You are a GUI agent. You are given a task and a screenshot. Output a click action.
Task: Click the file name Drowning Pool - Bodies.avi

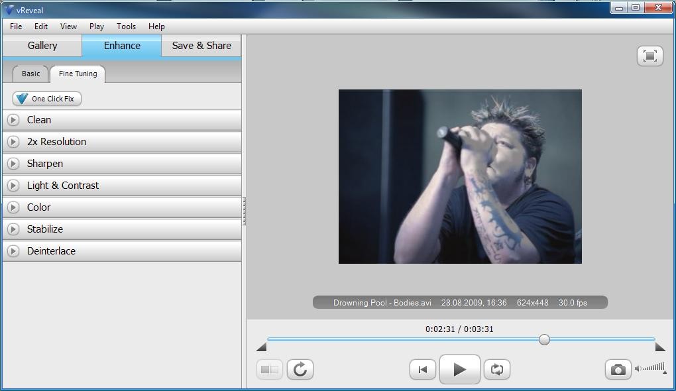[382, 303]
